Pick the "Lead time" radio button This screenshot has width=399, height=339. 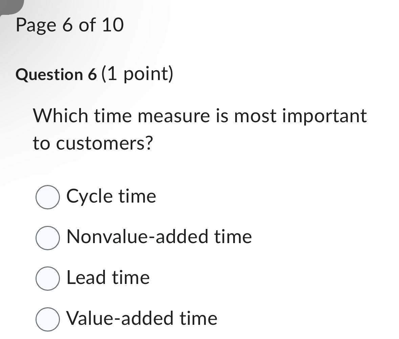pos(48,279)
